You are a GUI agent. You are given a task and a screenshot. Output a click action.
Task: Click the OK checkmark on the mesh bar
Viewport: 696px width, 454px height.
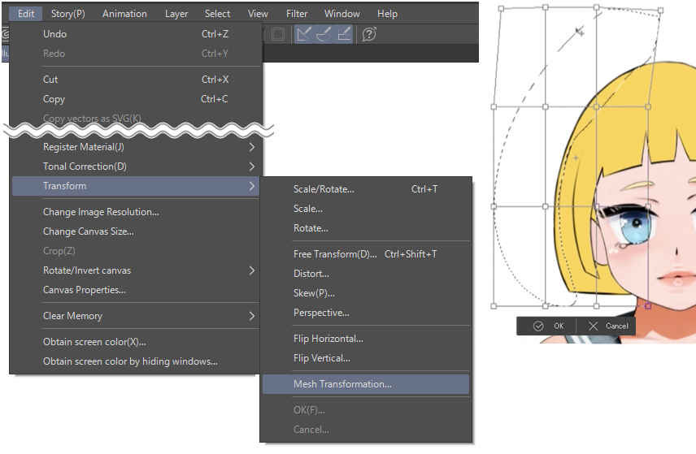coord(538,326)
